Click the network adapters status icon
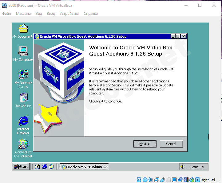This screenshot has width=222, height=183. (157, 180)
